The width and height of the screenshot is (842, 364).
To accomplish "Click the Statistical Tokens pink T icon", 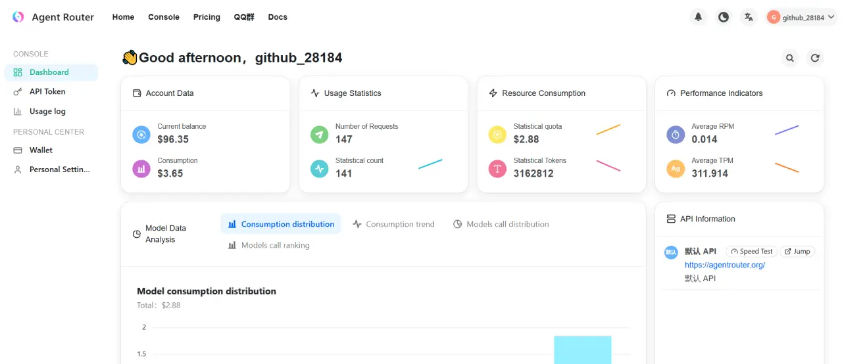I will coord(498,169).
